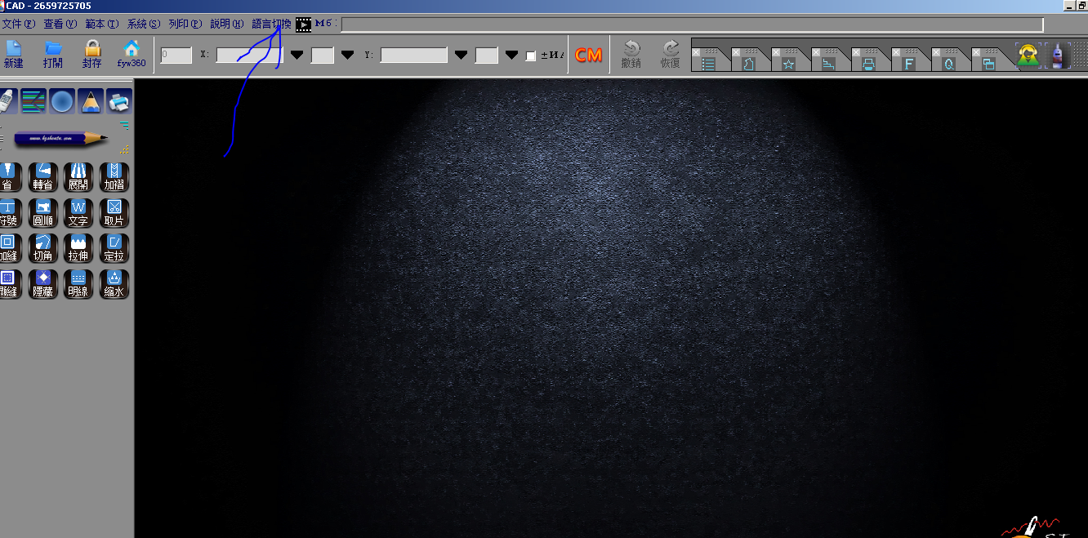This screenshot has height=538, width=1088.
Task: Redo with the 恢復 button
Action: click(x=671, y=54)
